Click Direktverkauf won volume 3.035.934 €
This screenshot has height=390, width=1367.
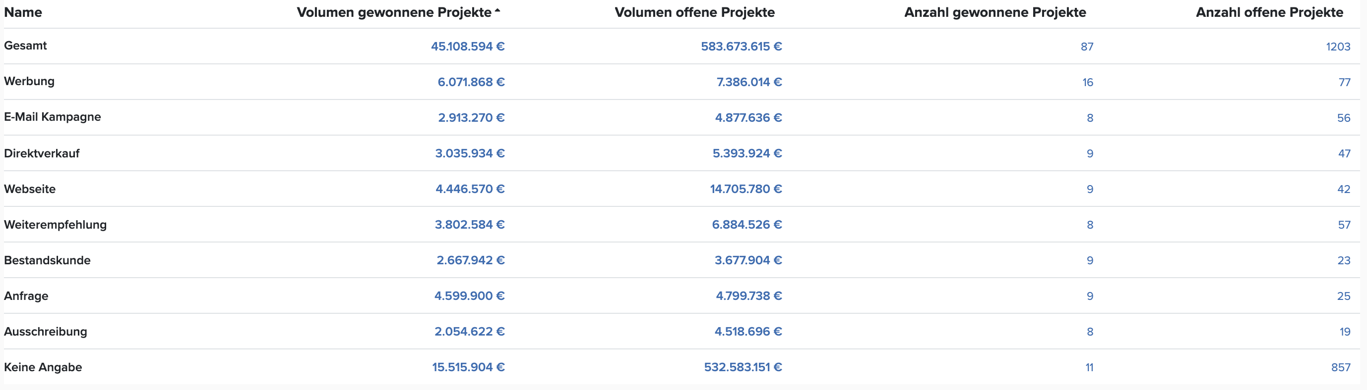pos(470,153)
